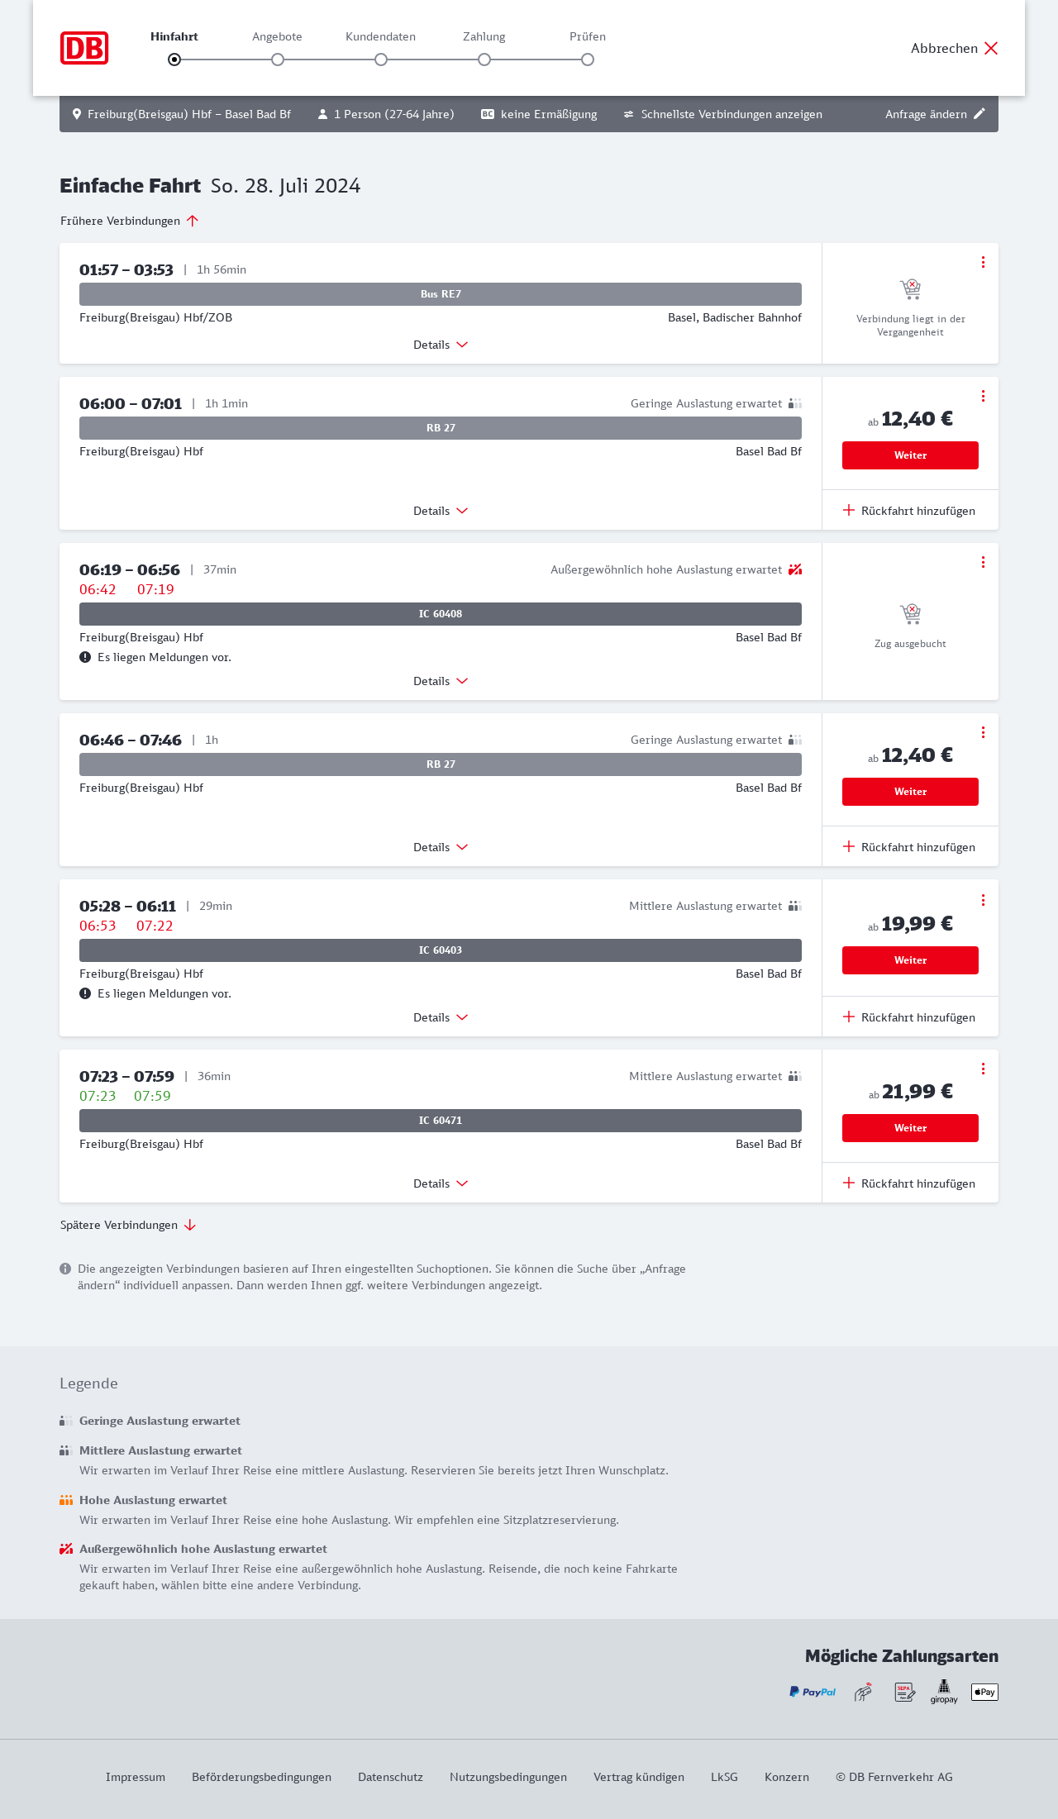The width and height of the screenshot is (1058, 1819).
Task: Select the Angebote step circle
Action: [278, 60]
